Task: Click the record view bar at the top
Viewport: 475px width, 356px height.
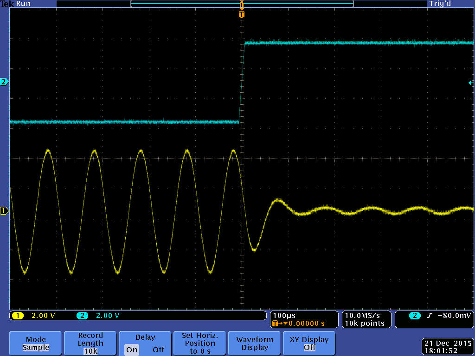Action: [242, 4]
